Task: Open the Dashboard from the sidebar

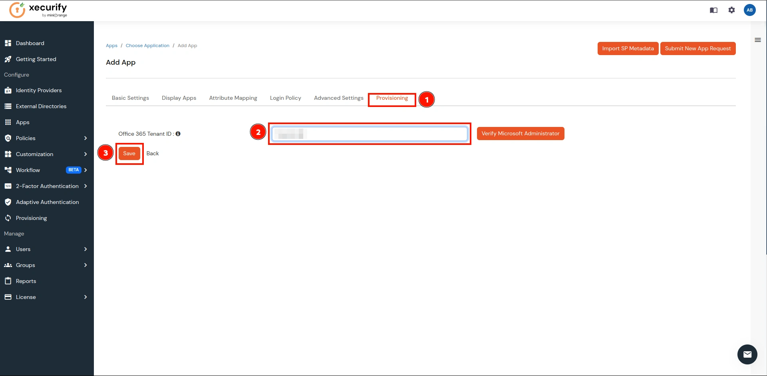Action: (30, 43)
